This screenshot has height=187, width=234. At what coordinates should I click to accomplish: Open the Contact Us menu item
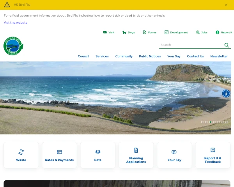[195, 56]
